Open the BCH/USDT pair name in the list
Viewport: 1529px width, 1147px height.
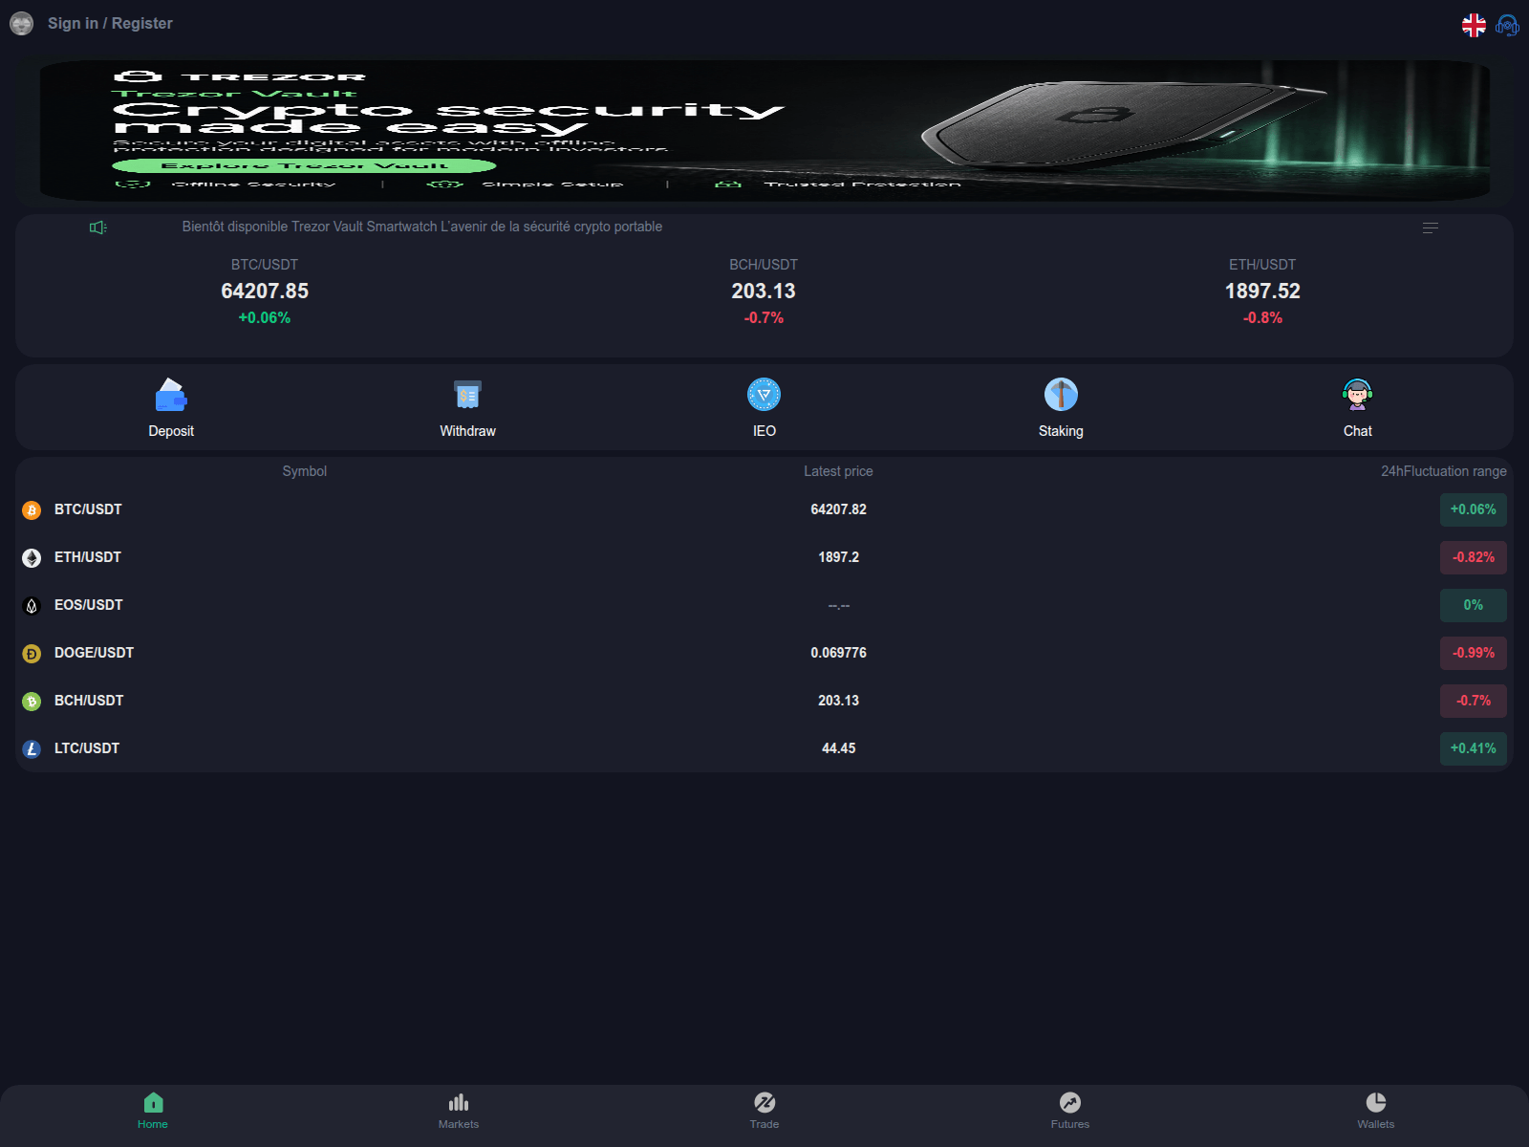(x=89, y=701)
